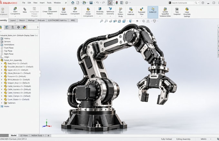Click the MBD tab

[x=73, y=20]
